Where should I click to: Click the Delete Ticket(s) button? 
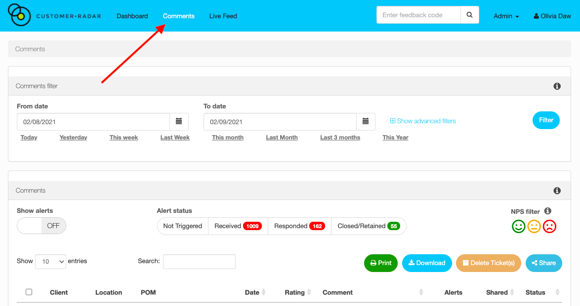(x=488, y=263)
